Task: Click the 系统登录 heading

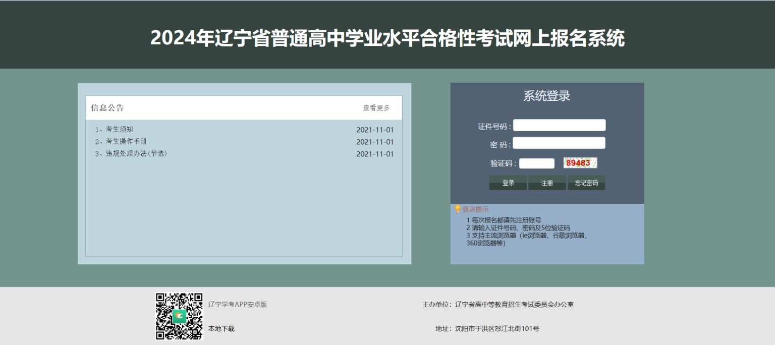Action: (547, 96)
